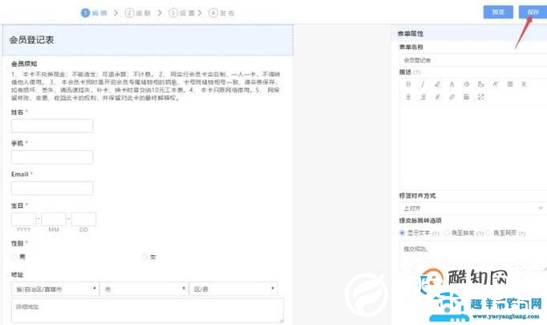
Task: Click the grid icon left of fullscreen
Action: (467, 97)
